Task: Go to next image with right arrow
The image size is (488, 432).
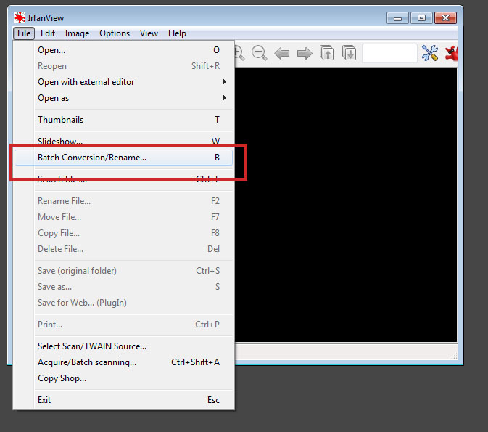Action: (305, 53)
